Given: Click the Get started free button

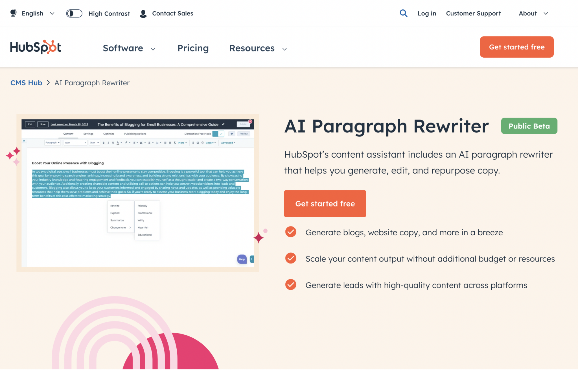Looking at the screenshot, I should click(325, 203).
